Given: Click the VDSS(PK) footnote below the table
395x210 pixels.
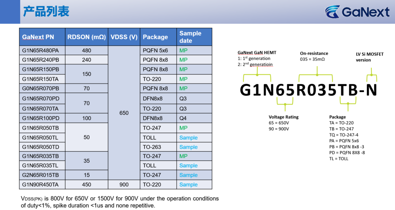Looking at the screenshot, I should 120,202.
